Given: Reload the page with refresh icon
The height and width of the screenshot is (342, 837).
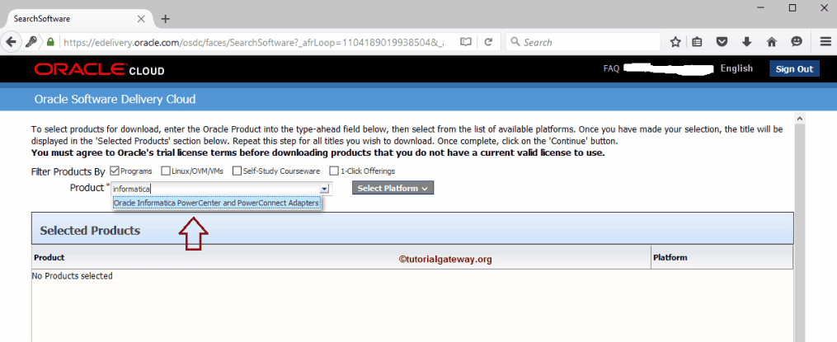Looking at the screenshot, I should coord(488,41).
